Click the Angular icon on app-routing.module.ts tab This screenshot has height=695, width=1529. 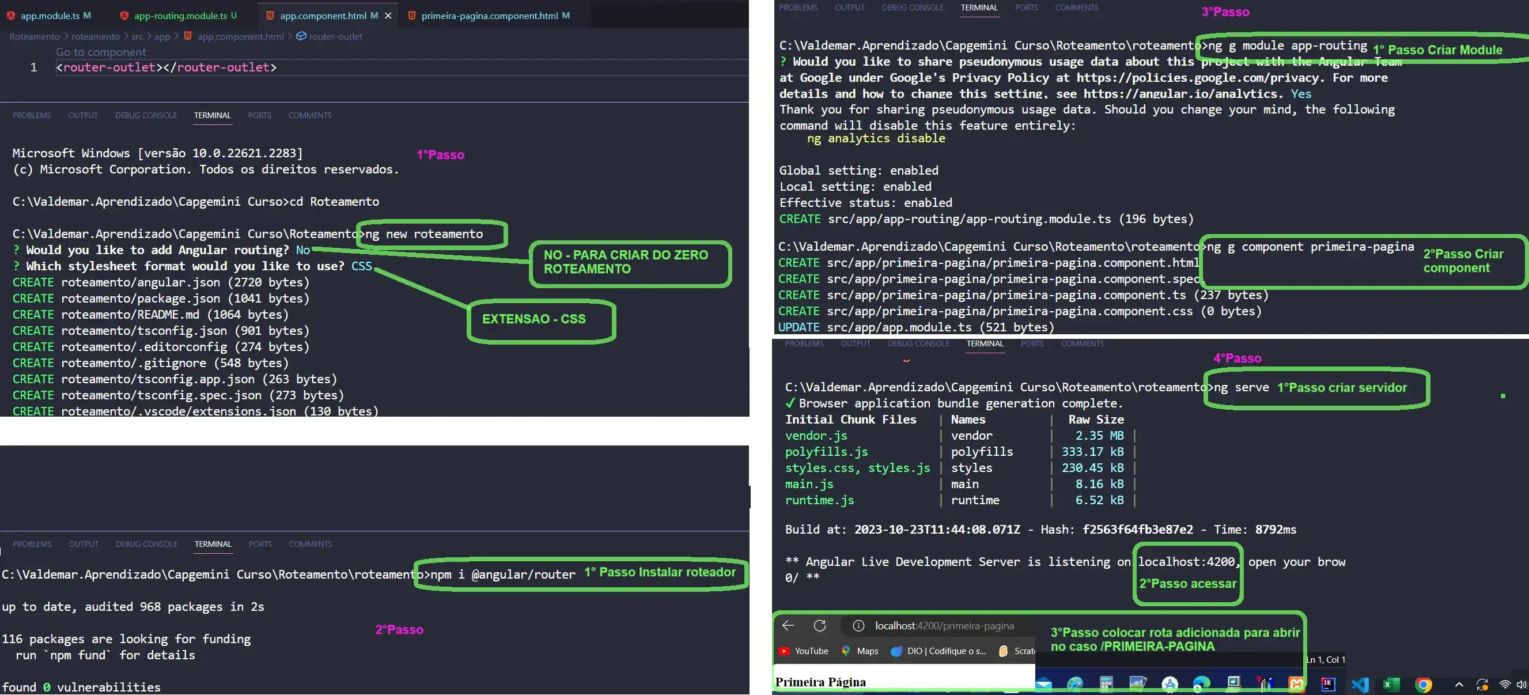[x=124, y=16]
